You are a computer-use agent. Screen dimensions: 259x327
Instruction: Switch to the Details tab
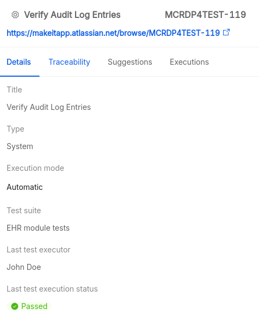click(x=18, y=62)
